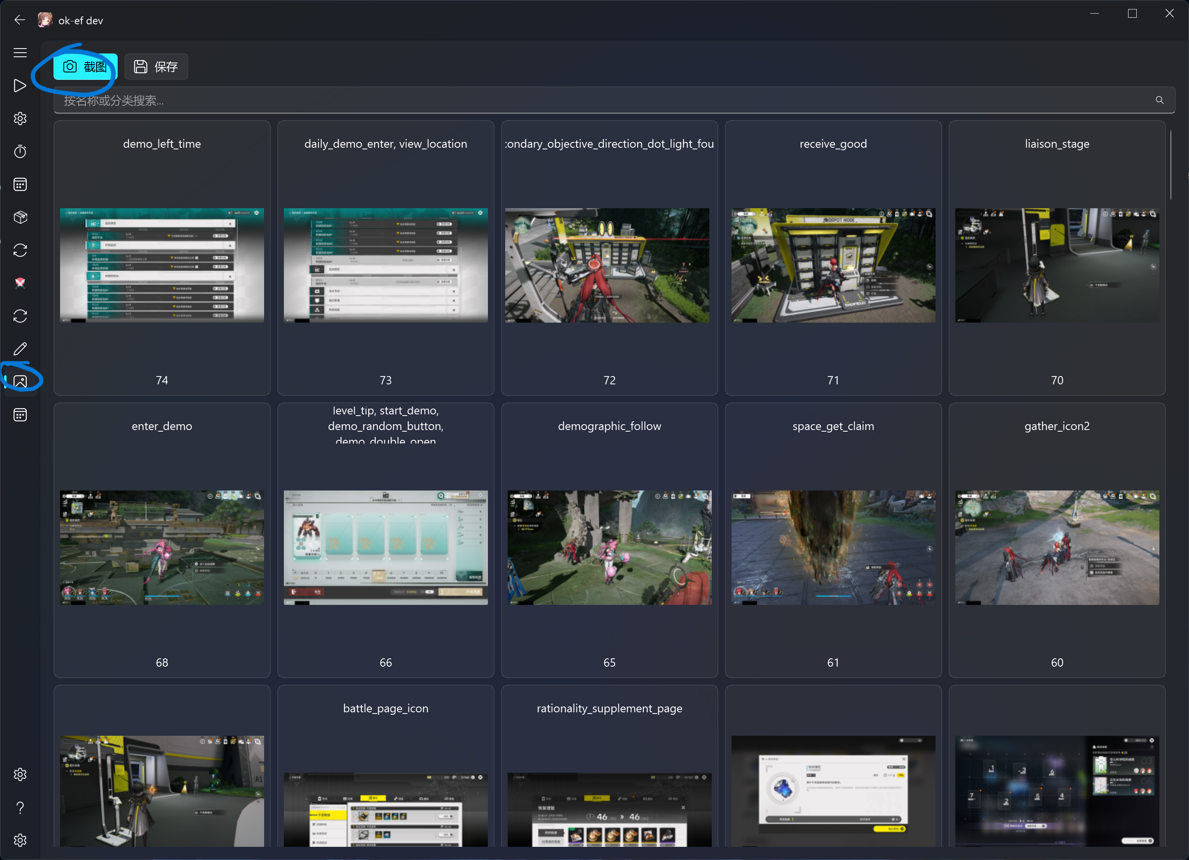Image resolution: width=1189 pixels, height=860 pixels.
Task: Click the demo_left_time title text
Action: (162, 144)
